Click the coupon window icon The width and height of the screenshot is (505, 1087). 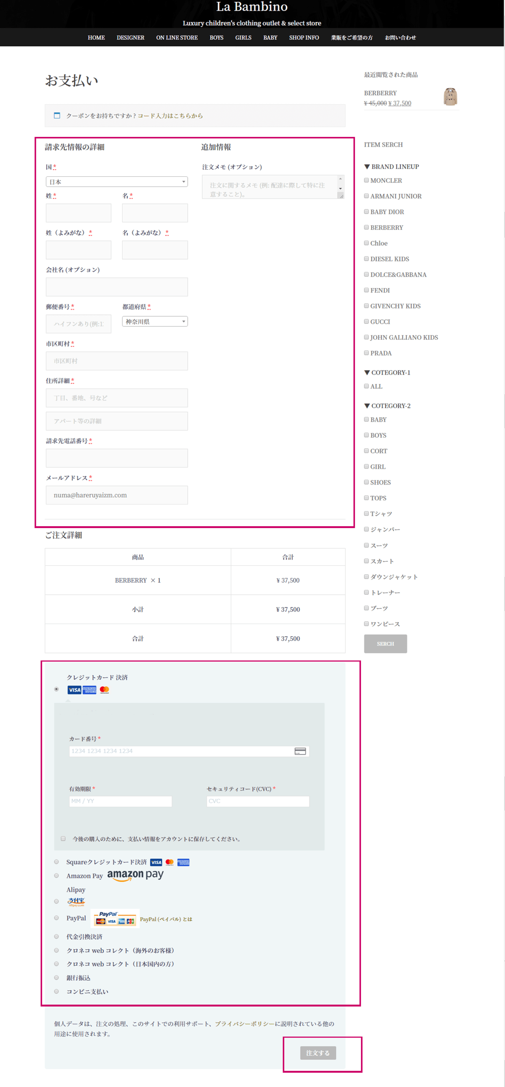tap(57, 115)
